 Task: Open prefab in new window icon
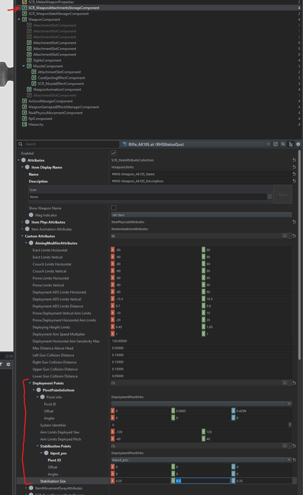tap(276, 144)
